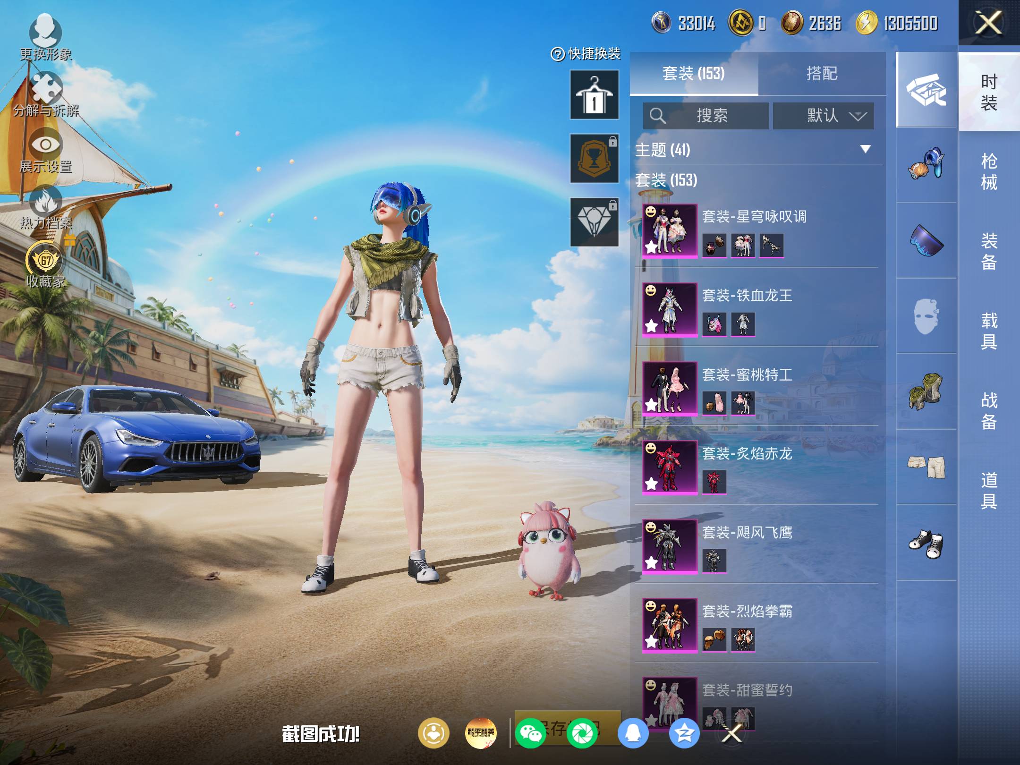Share screenshot to WeChat
The width and height of the screenshot is (1020, 765).
pos(530,733)
